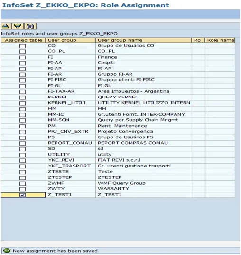
Task: Check the MM-IC user group checkbox
Action: (23, 115)
